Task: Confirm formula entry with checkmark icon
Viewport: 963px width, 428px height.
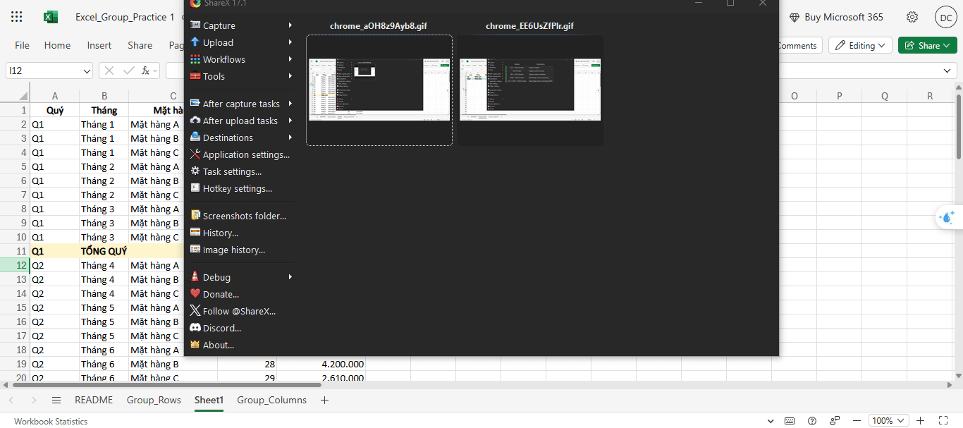Action: [128, 71]
